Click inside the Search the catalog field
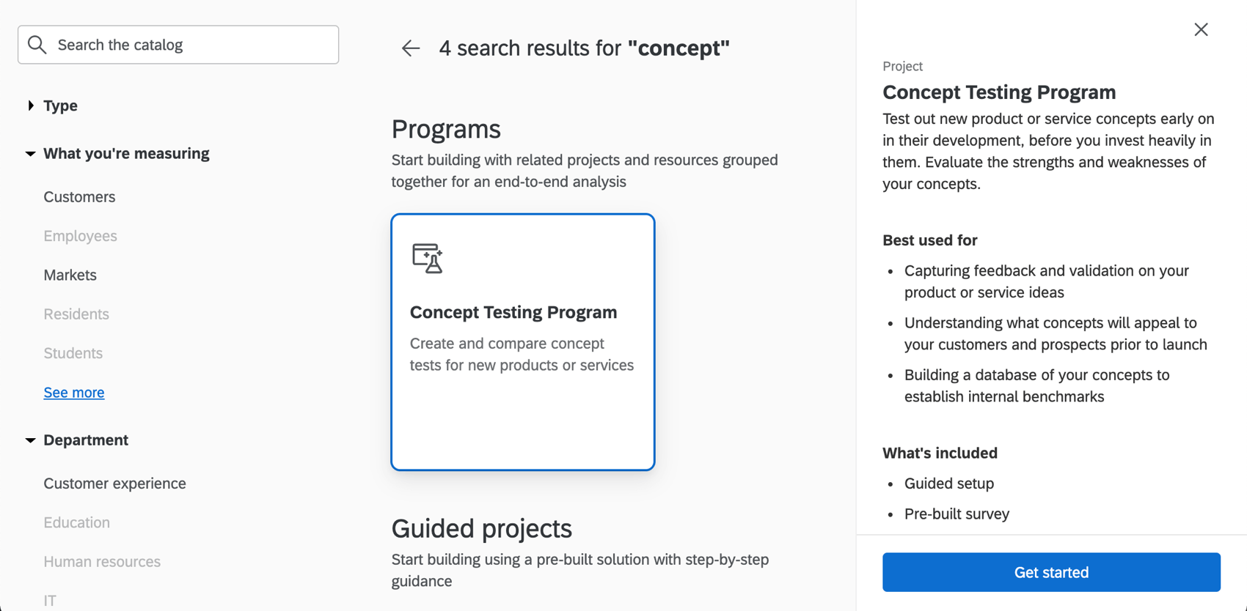Viewport: 1247px width, 611px height. (x=178, y=45)
